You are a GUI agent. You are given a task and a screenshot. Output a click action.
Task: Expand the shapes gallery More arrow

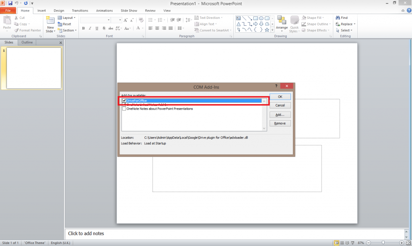(x=272, y=30)
